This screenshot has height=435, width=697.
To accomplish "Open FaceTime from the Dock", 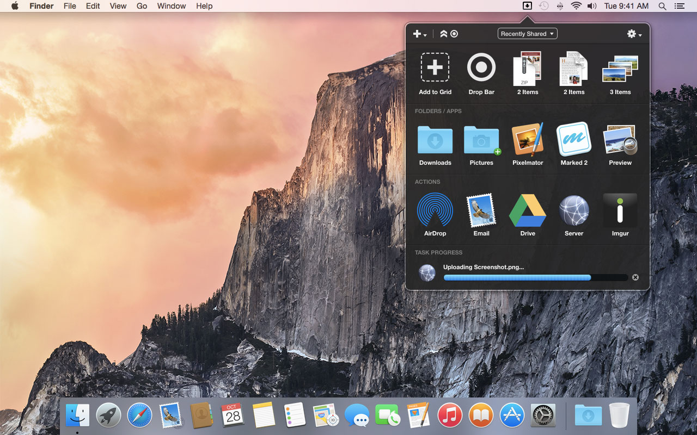I will tap(388, 416).
